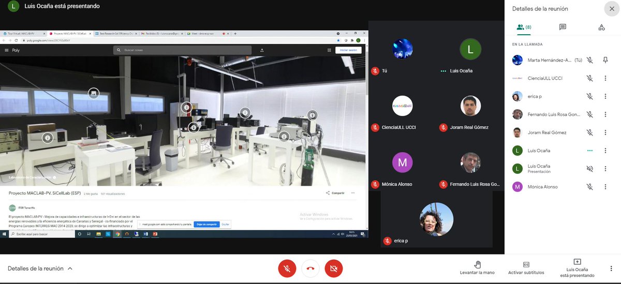Image resolution: width=621 pixels, height=284 pixels.
Task: Click muted microphone icon beside Marta Hernández-A...
Action: coord(589,60)
